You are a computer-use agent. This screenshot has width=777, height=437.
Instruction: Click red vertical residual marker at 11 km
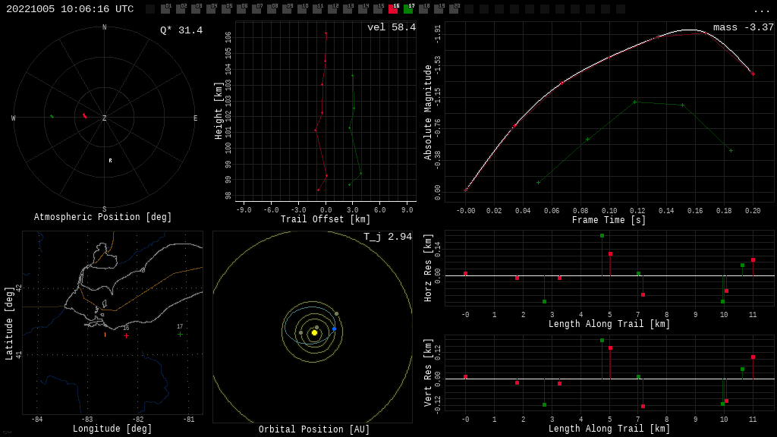coord(753,357)
